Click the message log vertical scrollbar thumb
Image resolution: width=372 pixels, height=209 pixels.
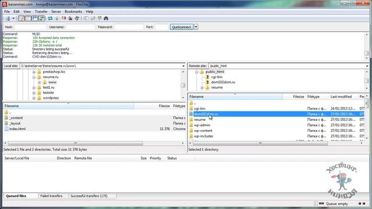(x=367, y=53)
